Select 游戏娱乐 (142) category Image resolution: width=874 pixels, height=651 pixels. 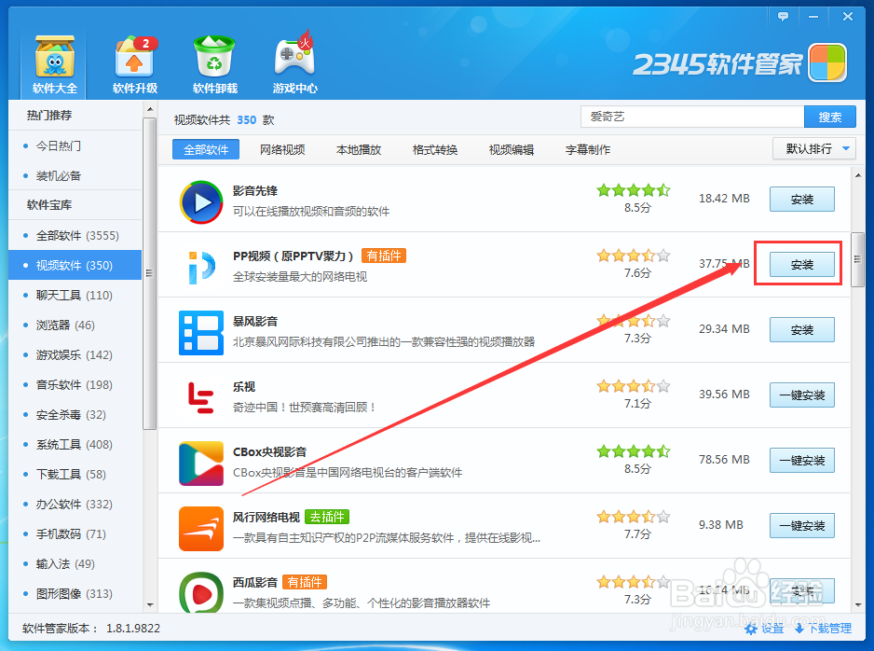click(x=75, y=354)
